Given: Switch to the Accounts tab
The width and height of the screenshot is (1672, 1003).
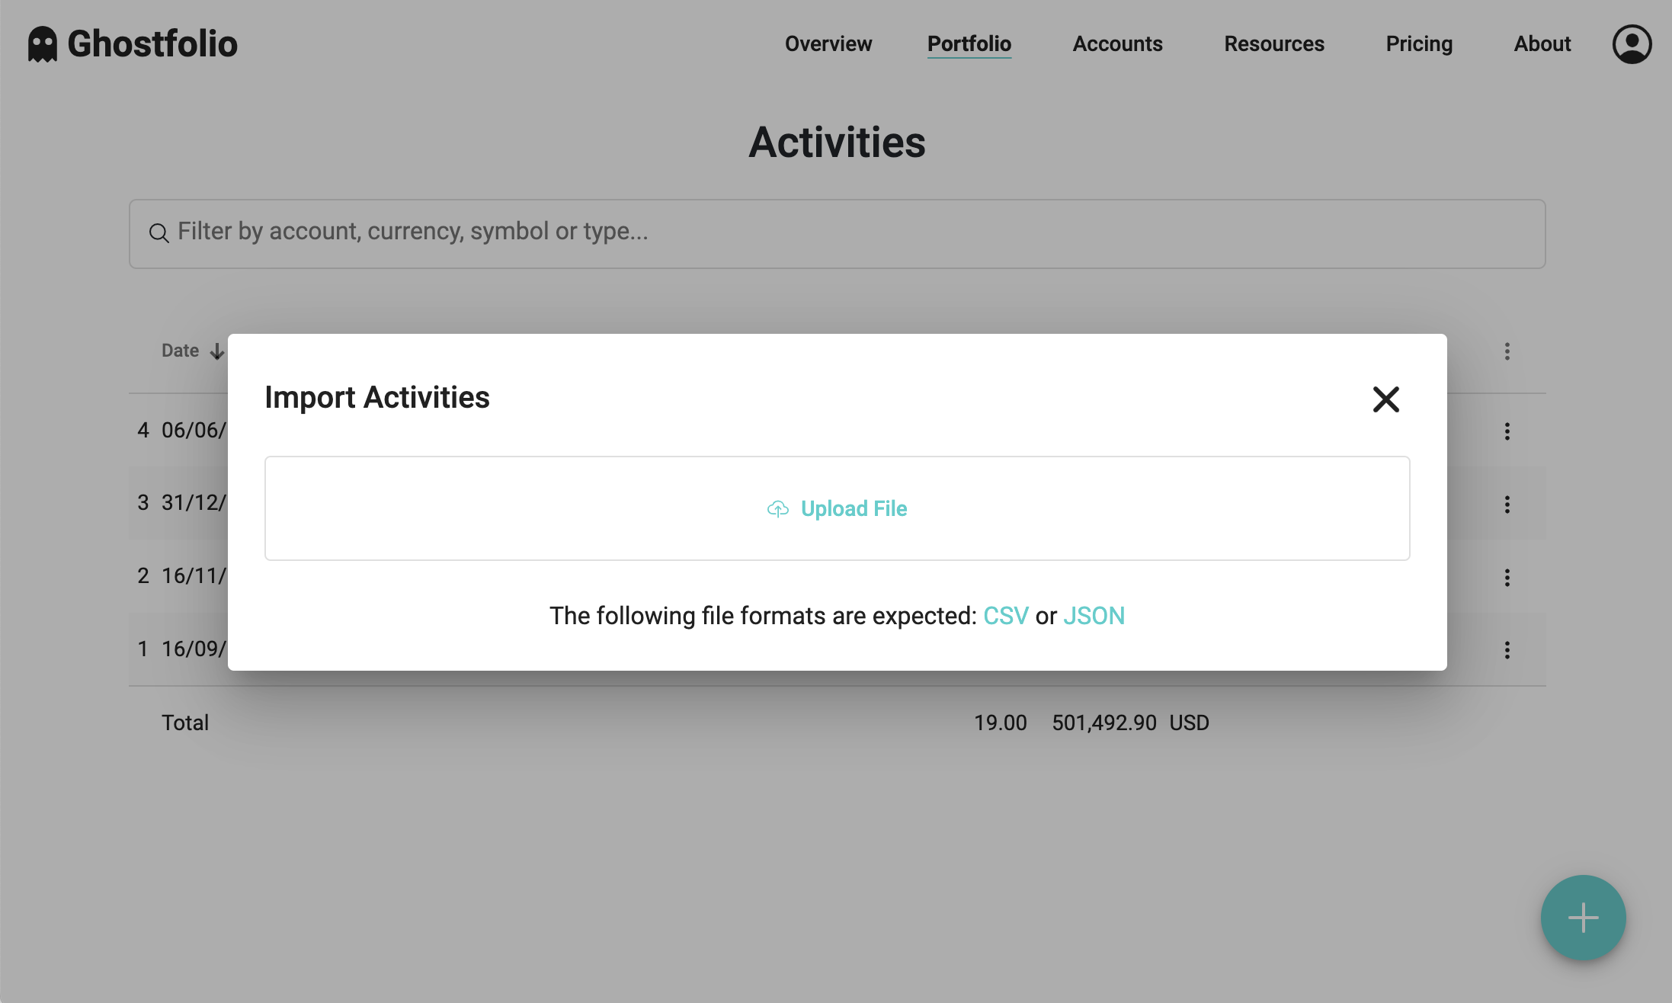Looking at the screenshot, I should [x=1117, y=43].
